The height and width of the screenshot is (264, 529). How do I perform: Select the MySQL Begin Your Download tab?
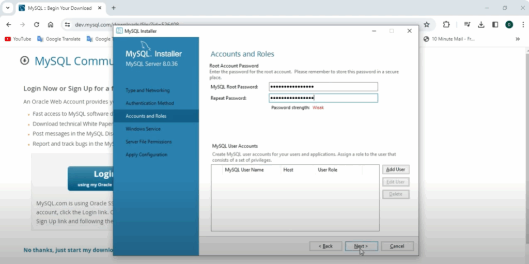point(61,8)
